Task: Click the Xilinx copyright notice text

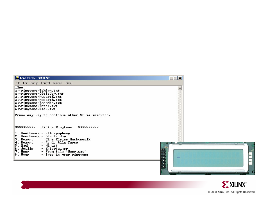Action: click(231, 192)
